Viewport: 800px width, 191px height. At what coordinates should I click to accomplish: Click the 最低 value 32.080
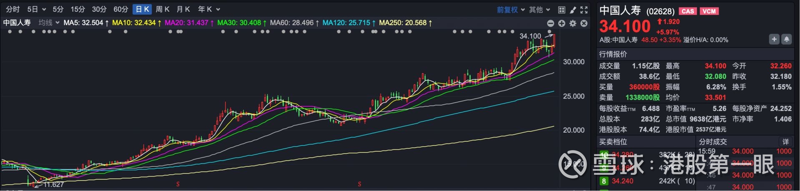coord(715,76)
